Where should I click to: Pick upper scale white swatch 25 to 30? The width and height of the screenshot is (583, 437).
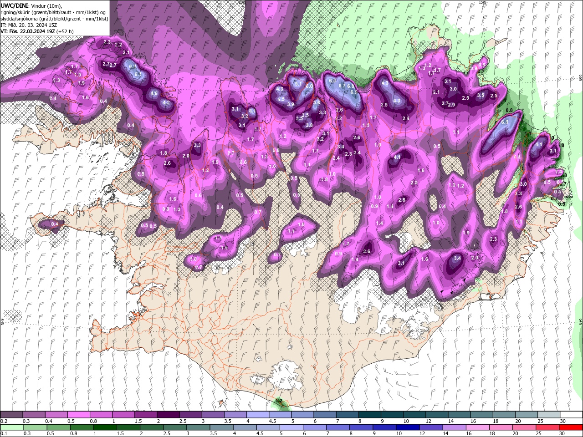tap(548, 414)
